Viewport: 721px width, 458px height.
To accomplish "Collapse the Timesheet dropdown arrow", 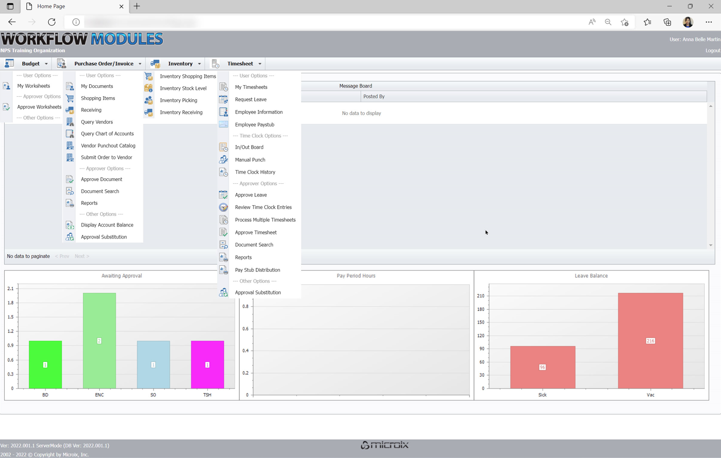I will [x=260, y=64].
